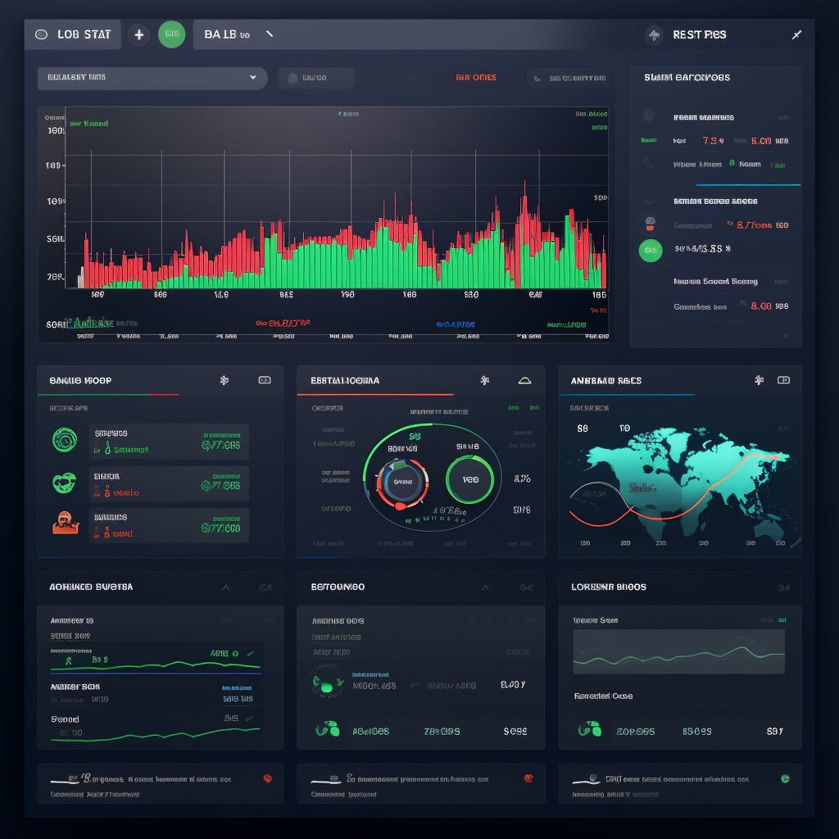Click pin icon in SANUE HOOP panel header
839x839 pixels.
[x=224, y=380]
